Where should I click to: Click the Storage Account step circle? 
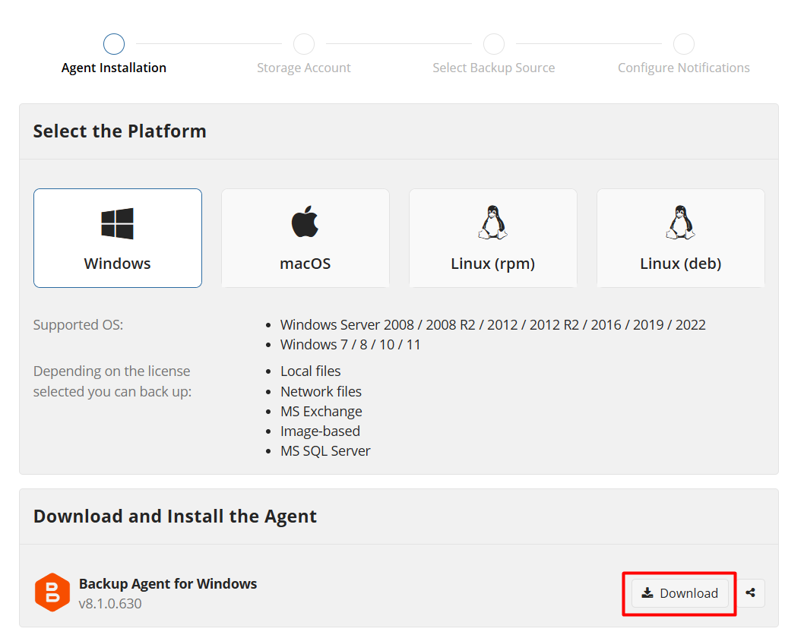[304, 44]
